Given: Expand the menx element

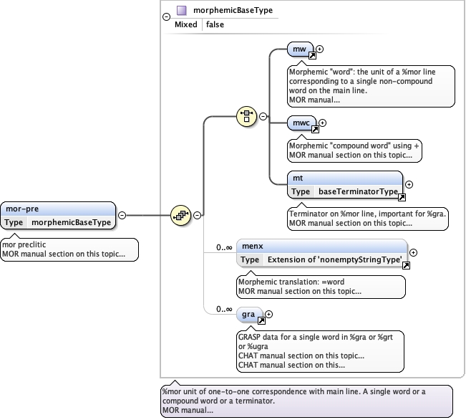Looking at the screenshot, I should pyautogui.click(x=413, y=252).
